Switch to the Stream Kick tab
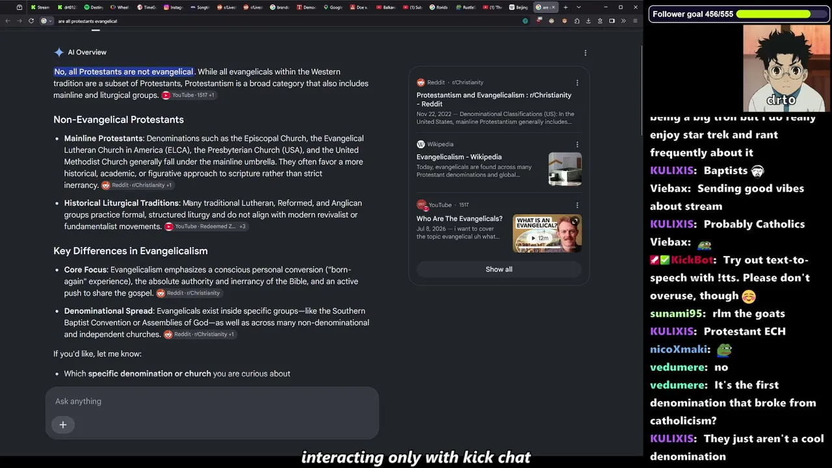832x468 pixels. click(40, 7)
